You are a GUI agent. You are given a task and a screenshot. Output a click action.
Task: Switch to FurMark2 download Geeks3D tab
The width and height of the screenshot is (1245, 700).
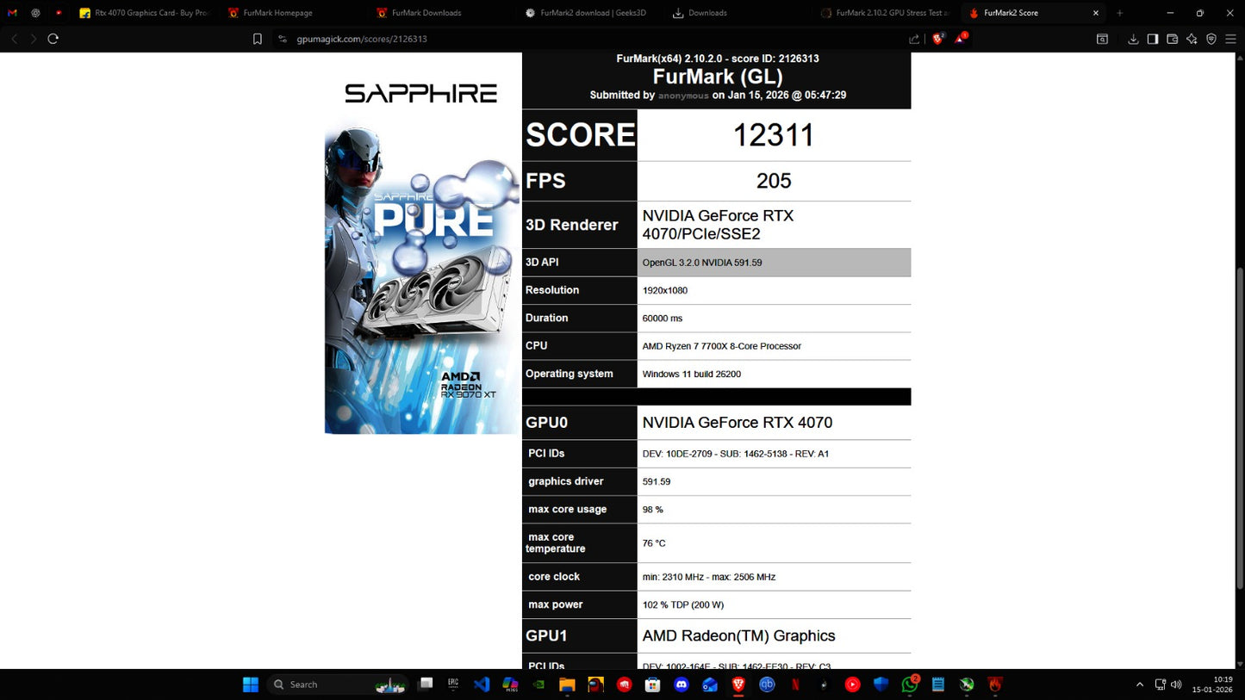(584, 13)
